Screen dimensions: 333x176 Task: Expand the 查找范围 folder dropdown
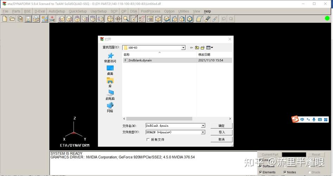click(183, 48)
